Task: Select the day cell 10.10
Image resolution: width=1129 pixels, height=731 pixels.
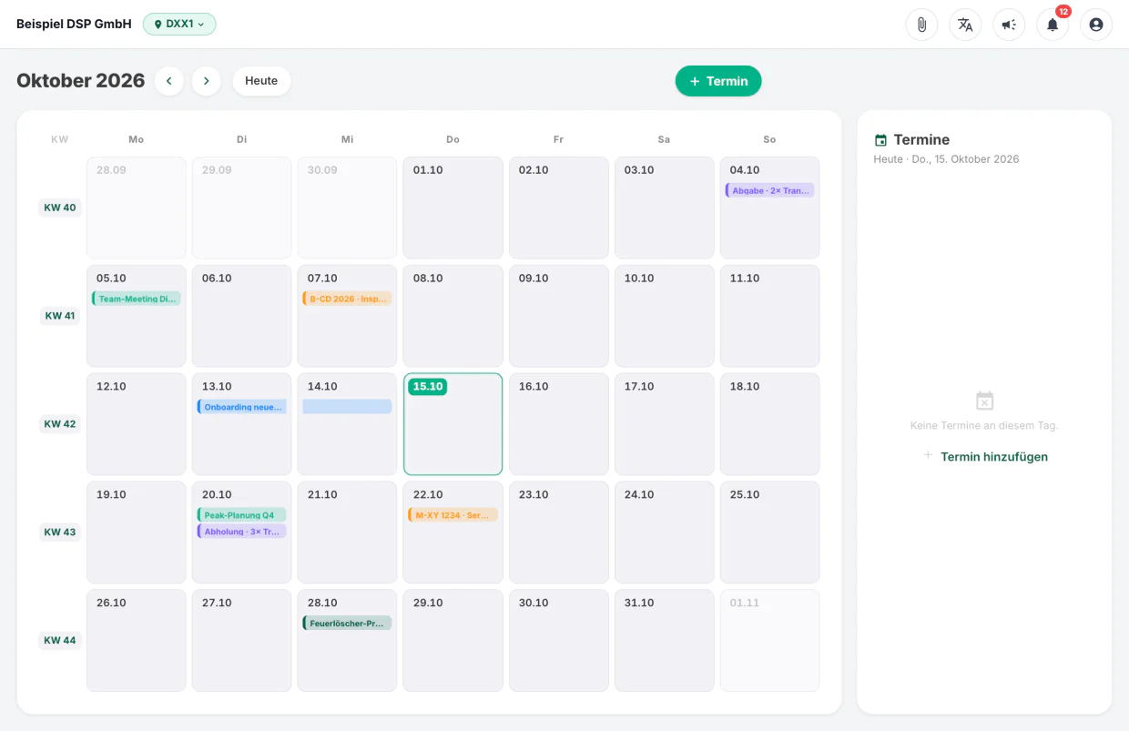Action: (664, 316)
